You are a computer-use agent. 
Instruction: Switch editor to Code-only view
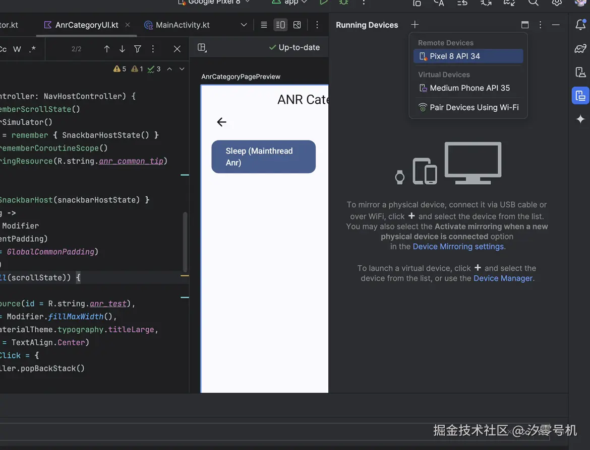[x=264, y=24]
